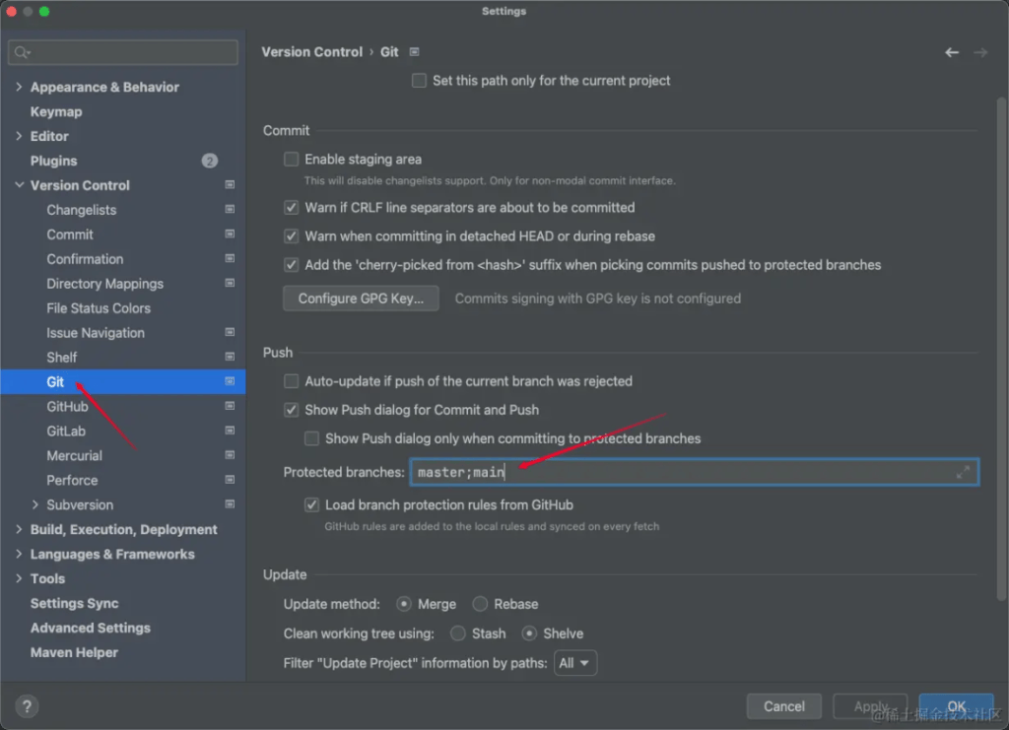Image resolution: width=1009 pixels, height=730 pixels.
Task: Click the Cancel button
Action: point(783,706)
